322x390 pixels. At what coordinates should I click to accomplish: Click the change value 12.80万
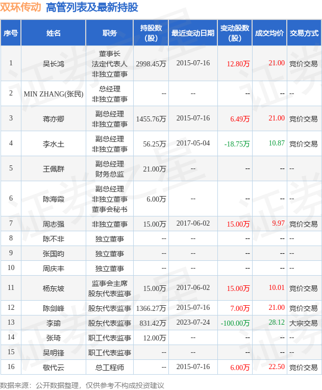[238, 64]
